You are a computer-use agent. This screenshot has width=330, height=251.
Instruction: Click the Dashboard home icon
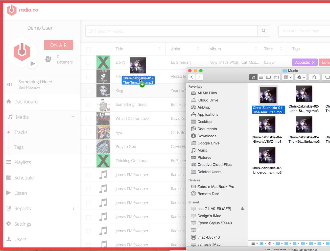tap(9, 101)
